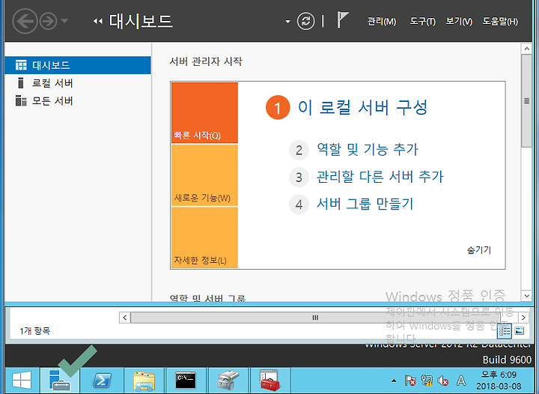539x394 pixels.
Task: Click the 서버 그룹 만들기 link
Action: pyautogui.click(x=365, y=204)
